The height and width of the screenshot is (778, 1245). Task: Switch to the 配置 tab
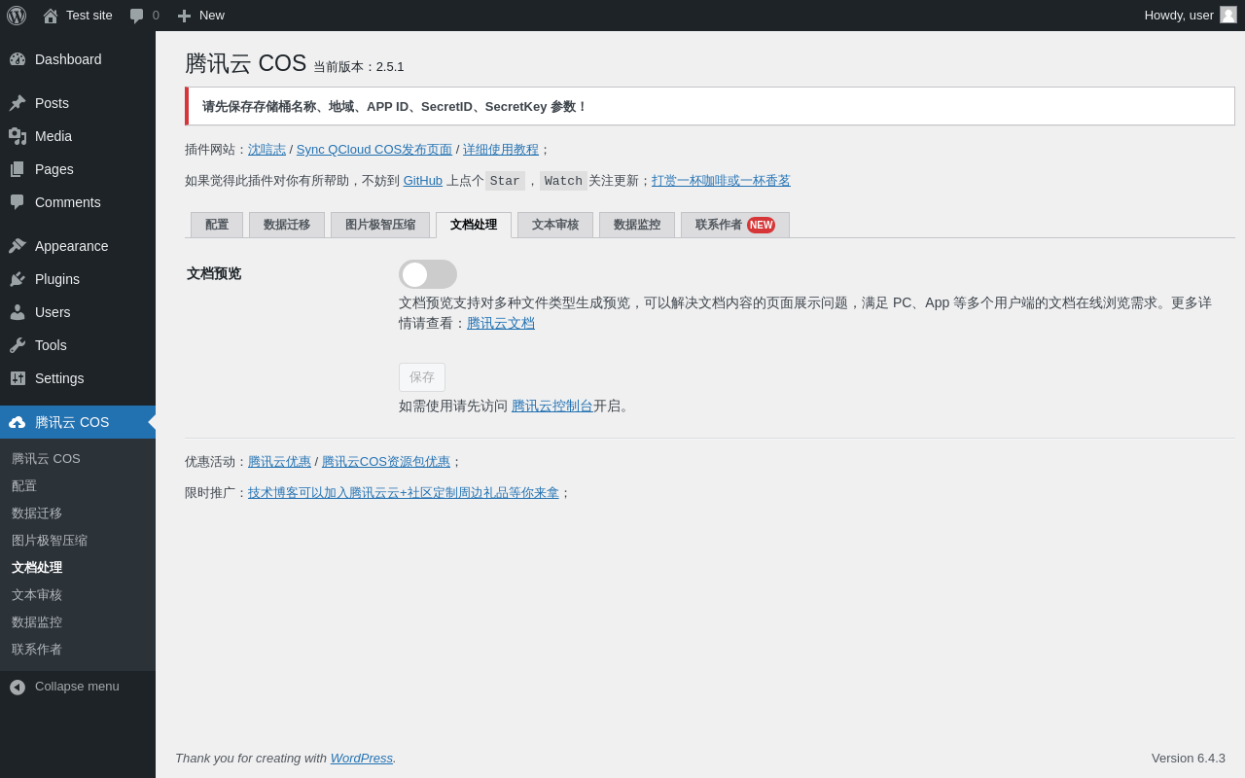(217, 225)
